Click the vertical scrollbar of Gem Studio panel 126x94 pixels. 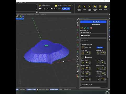[x=107, y=49]
